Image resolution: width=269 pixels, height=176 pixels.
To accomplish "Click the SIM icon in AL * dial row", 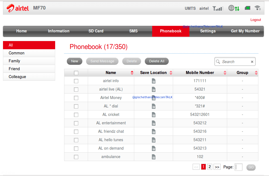I will tap(154, 106).
